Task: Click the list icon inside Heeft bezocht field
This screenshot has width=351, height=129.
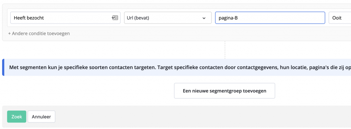Action: (x=115, y=18)
